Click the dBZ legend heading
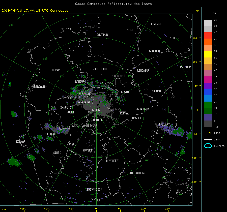This screenshot has height=212, width=227. (x=214, y=14)
